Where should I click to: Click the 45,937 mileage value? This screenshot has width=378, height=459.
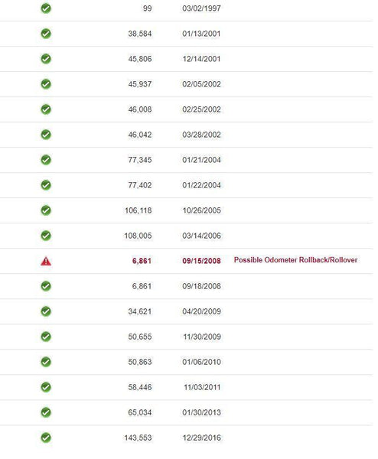[x=140, y=84]
